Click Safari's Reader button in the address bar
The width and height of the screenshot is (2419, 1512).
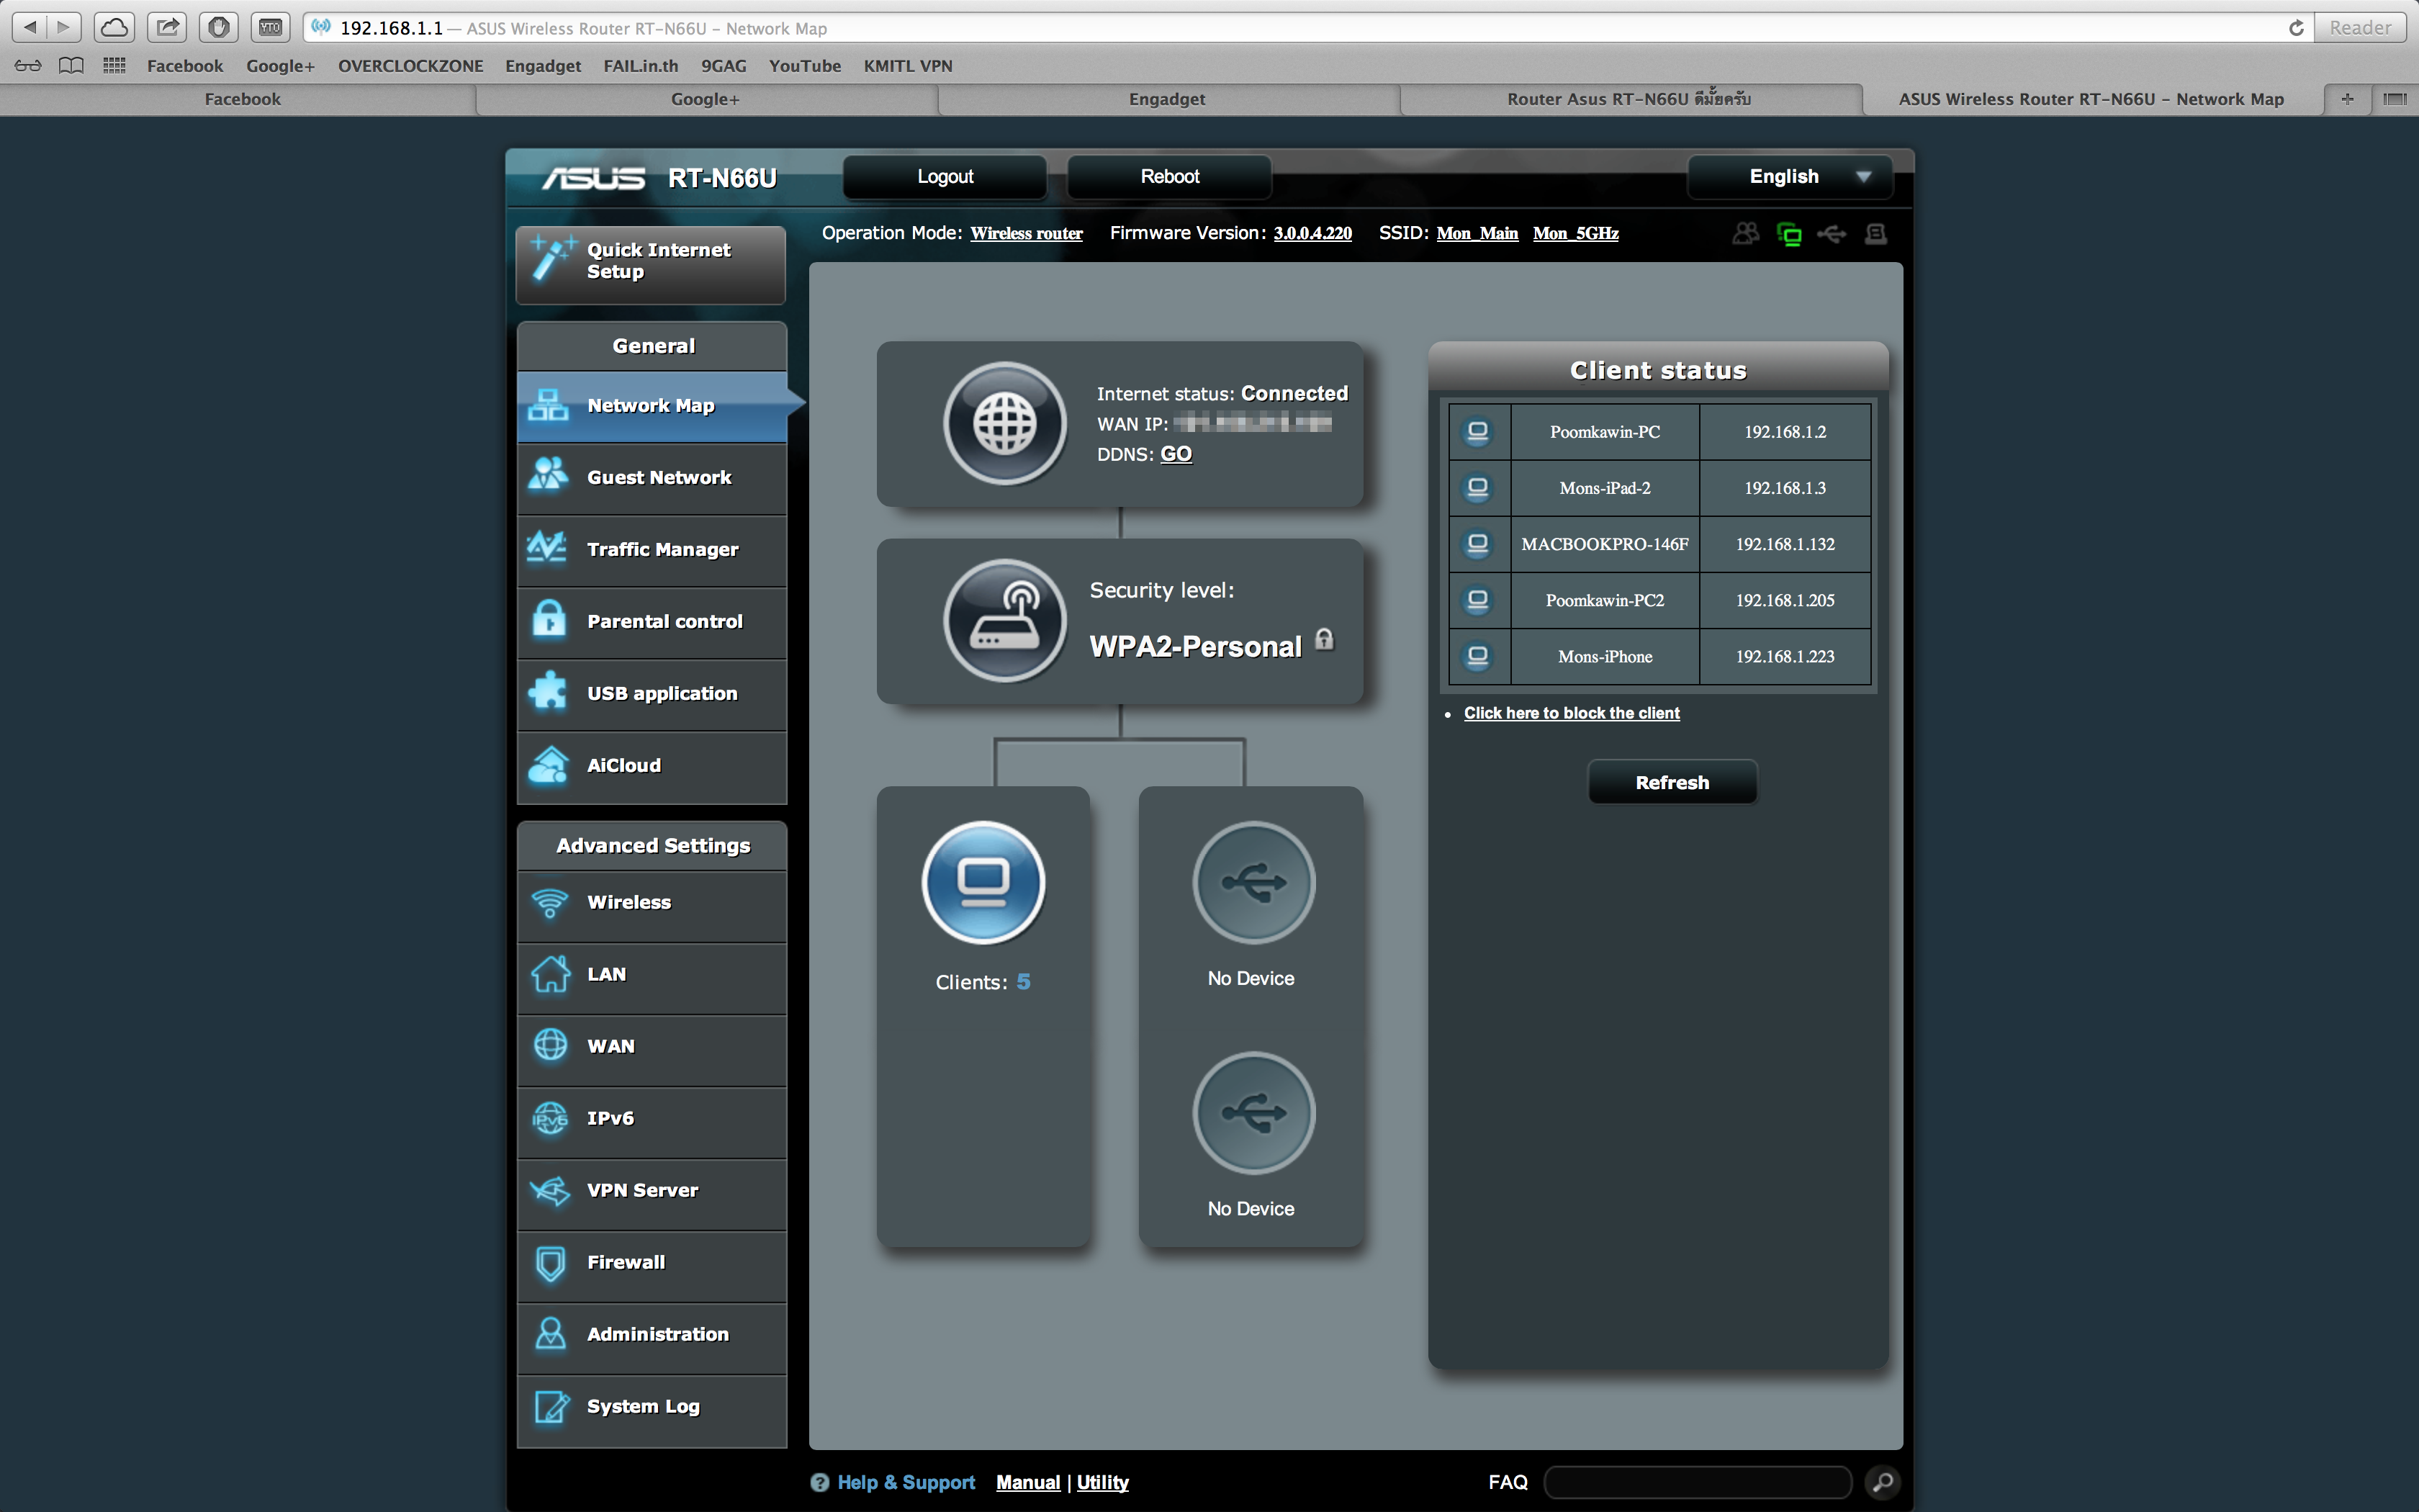[x=2359, y=28]
